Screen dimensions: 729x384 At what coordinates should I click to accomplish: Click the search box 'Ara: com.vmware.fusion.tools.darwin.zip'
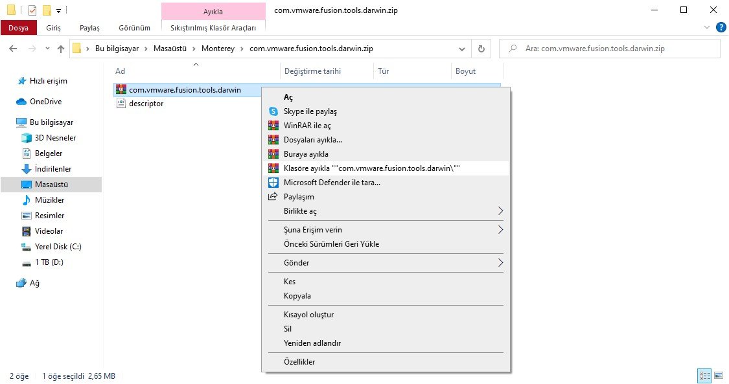610,49
